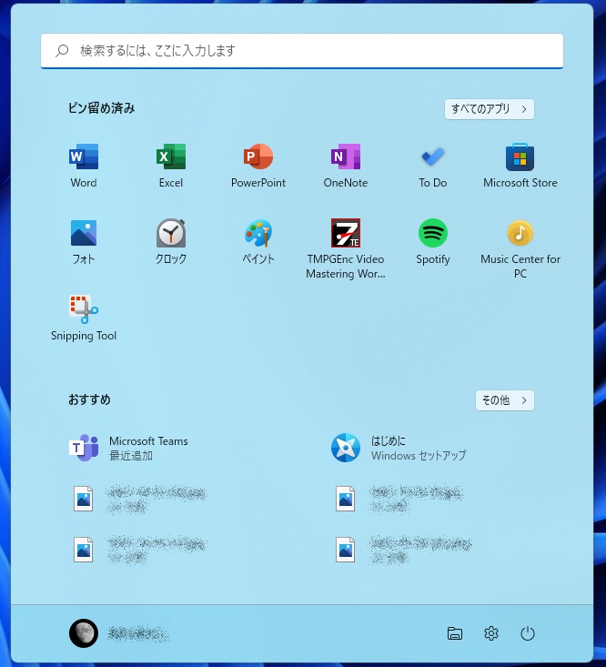Open the Word app
This screenshot has width=606, height=667.
84,167
